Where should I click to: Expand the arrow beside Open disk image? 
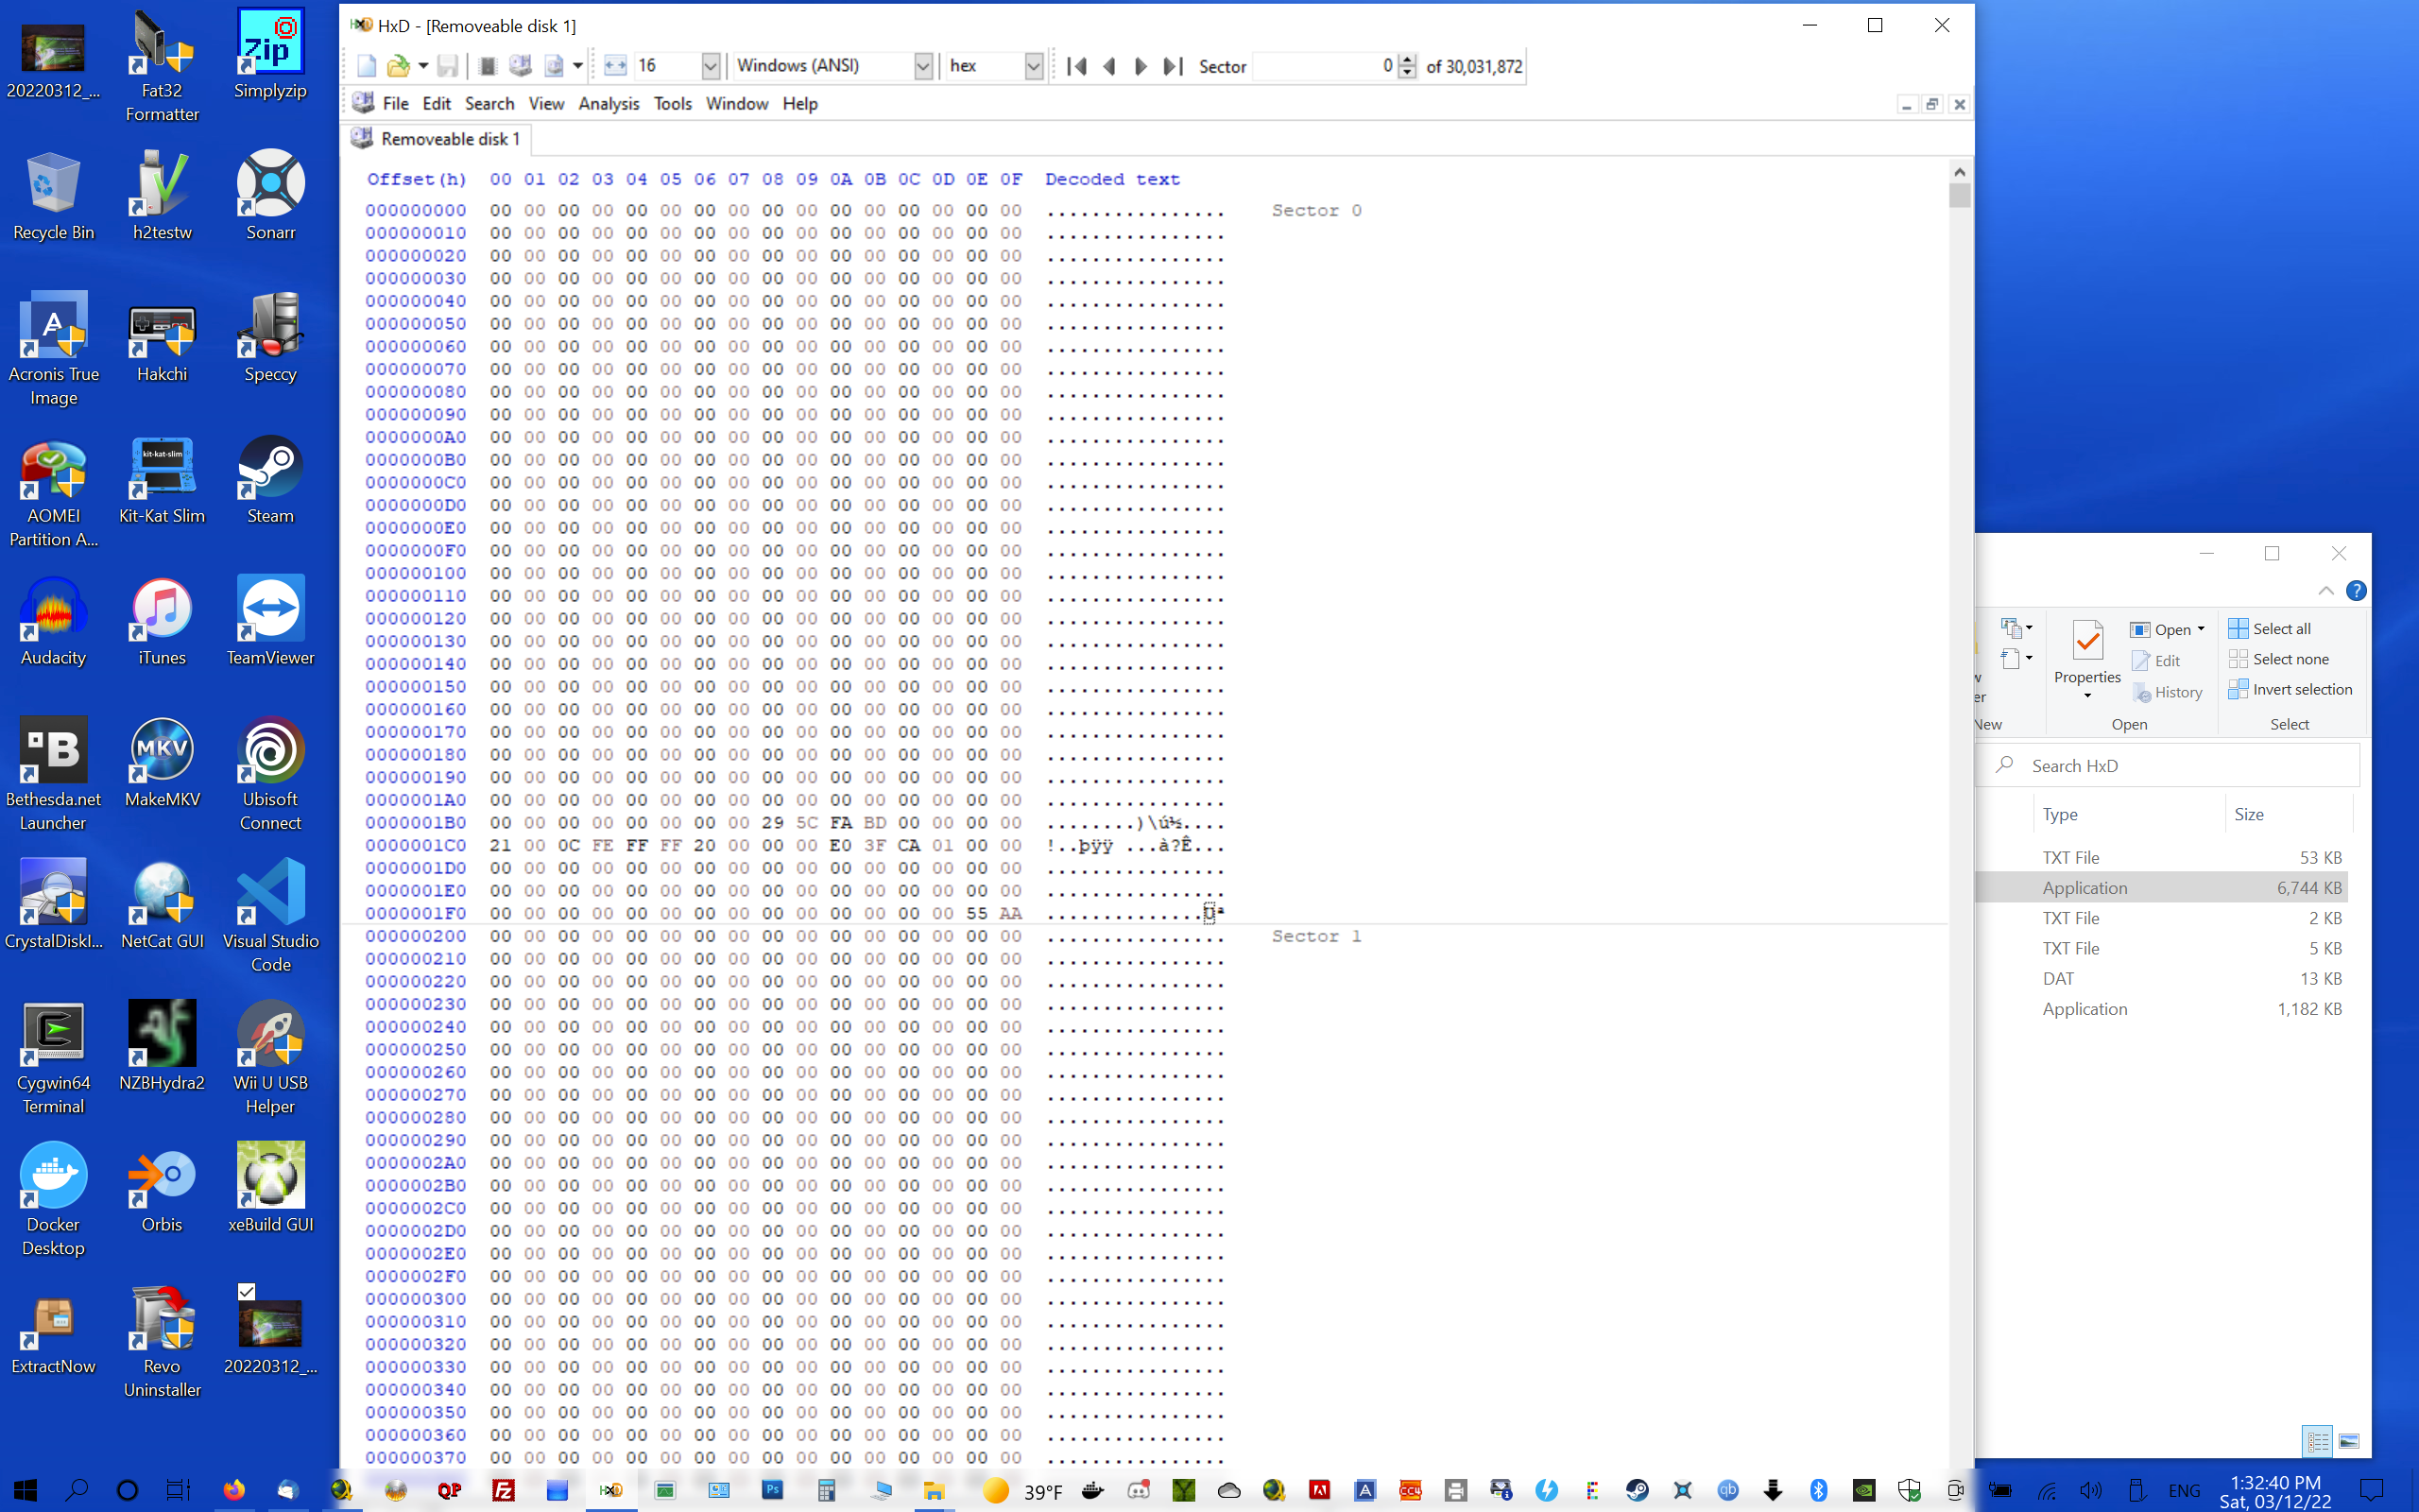click(577, 66)
